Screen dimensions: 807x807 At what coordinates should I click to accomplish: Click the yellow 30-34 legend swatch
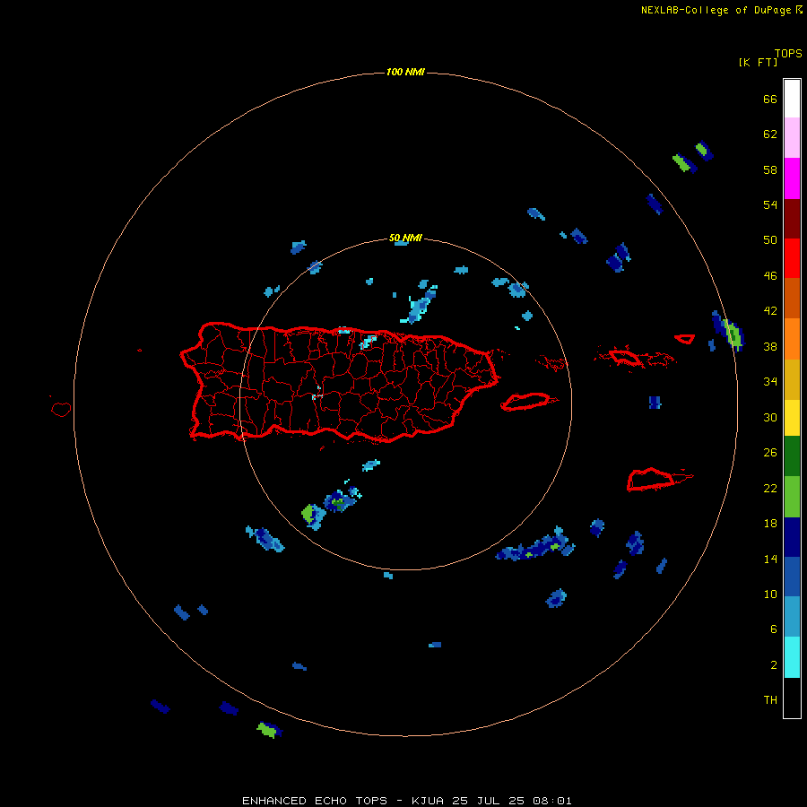pos(792,418)
